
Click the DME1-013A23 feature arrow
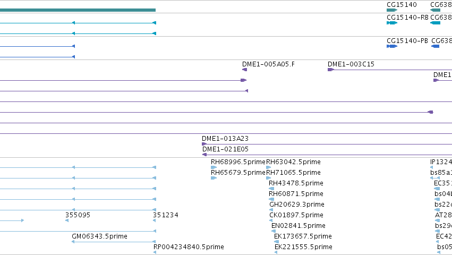[204, 144]
